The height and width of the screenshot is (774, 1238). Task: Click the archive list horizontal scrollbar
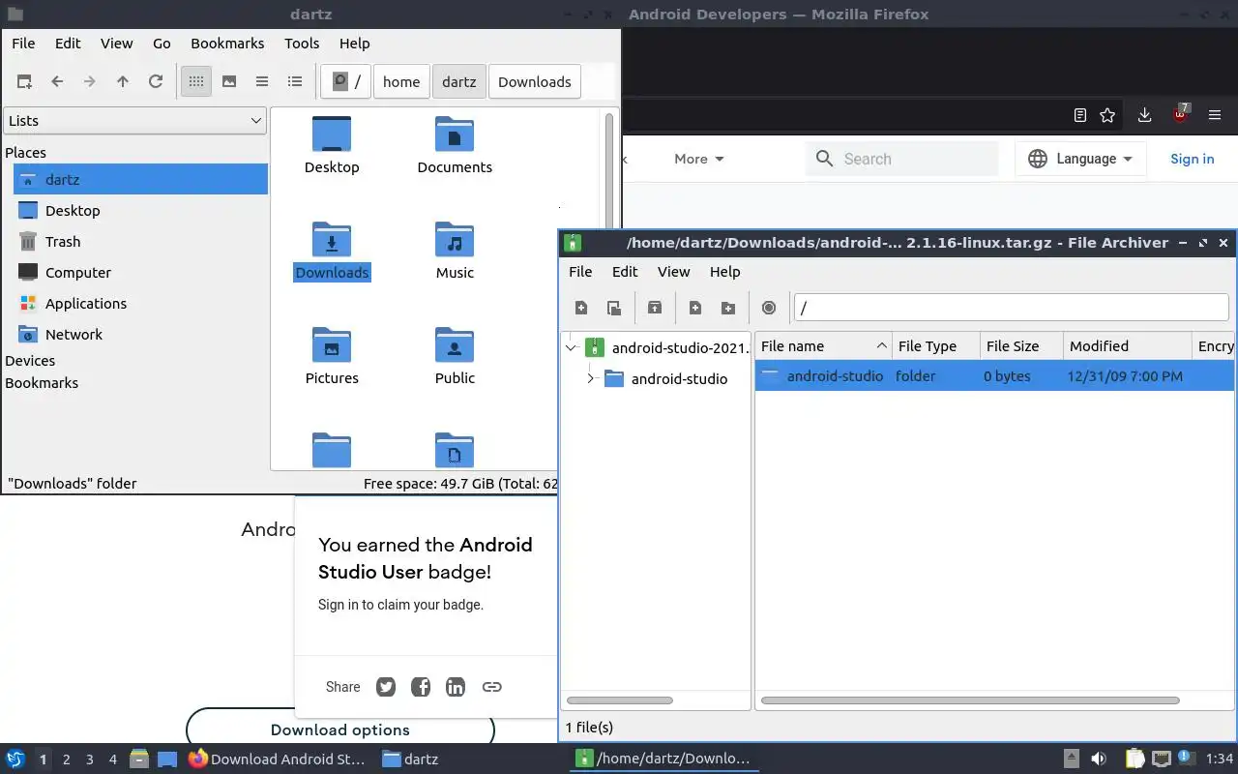coord(970,700)
